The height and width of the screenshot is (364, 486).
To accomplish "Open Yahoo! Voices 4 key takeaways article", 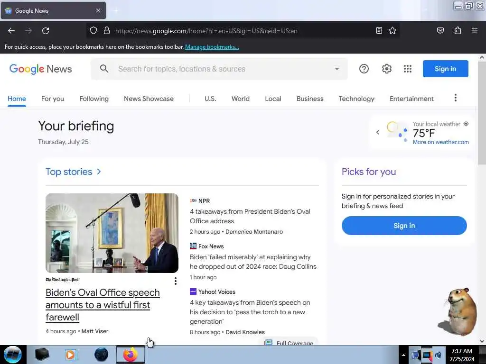I will 250,312.
